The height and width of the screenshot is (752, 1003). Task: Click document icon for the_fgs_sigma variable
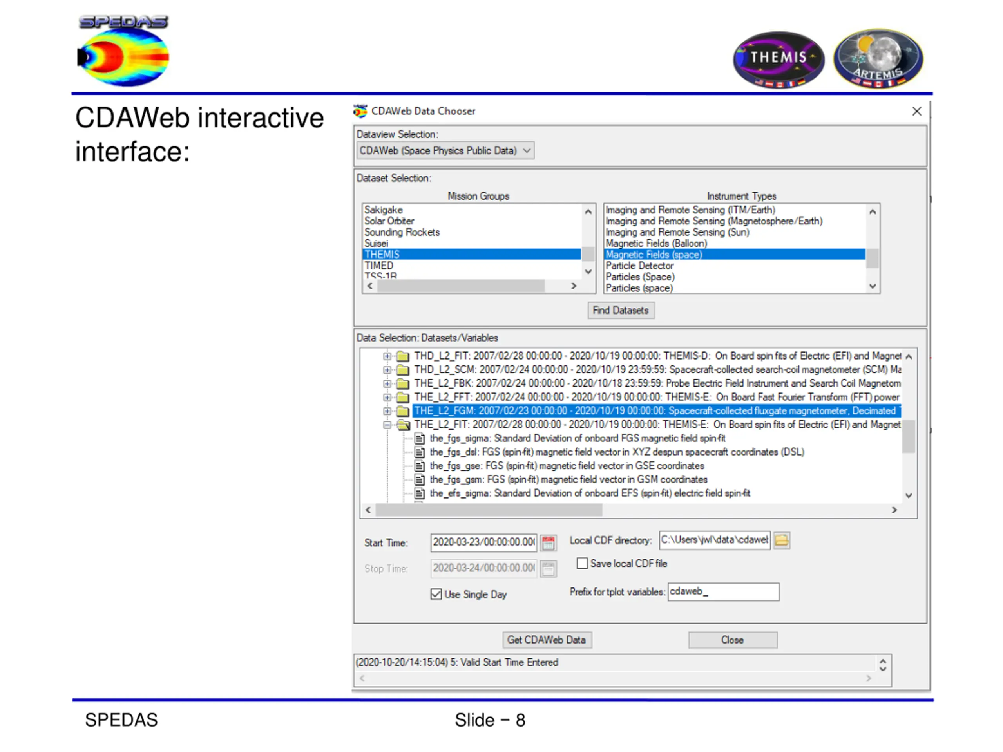point(420,438)
